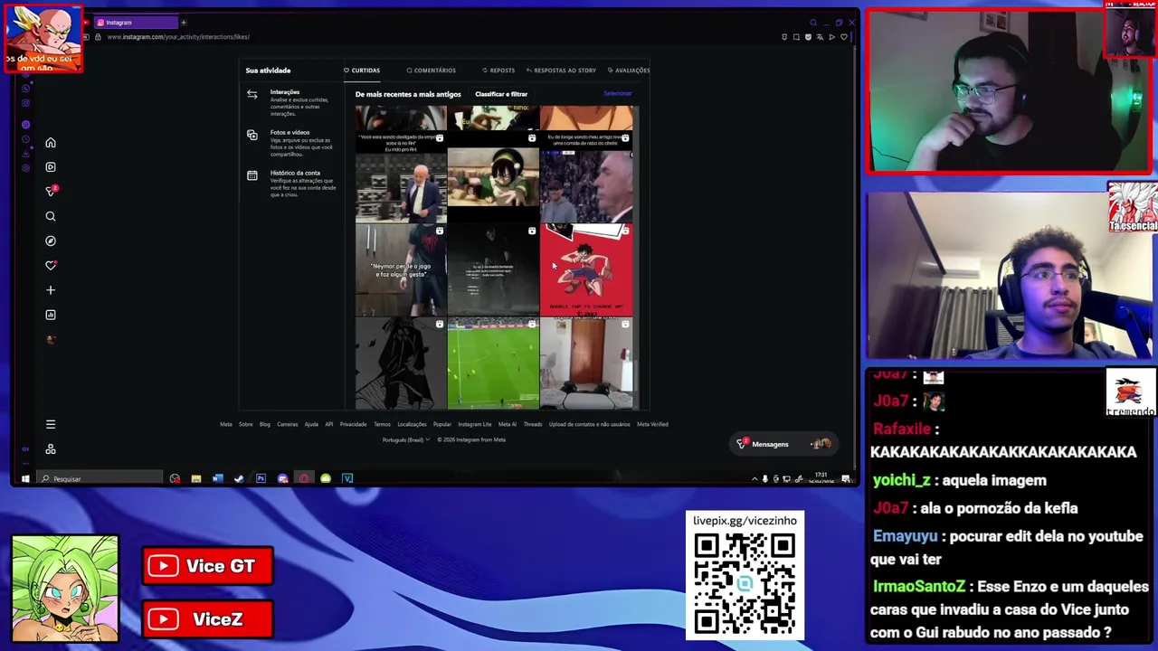The image size is (1158, 651).
Task: Open the Toph cartoon liked post
Action: click(493, 178)
